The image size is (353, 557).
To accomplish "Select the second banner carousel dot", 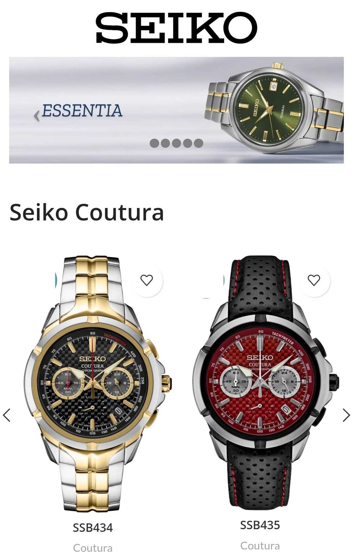I will 165,143.
